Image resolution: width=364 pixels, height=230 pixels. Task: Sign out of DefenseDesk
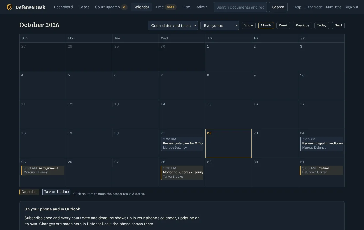351,7
